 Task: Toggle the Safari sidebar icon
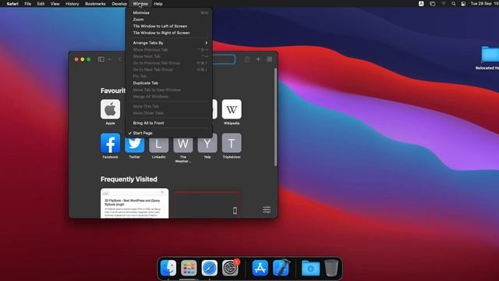coord(101,59)
